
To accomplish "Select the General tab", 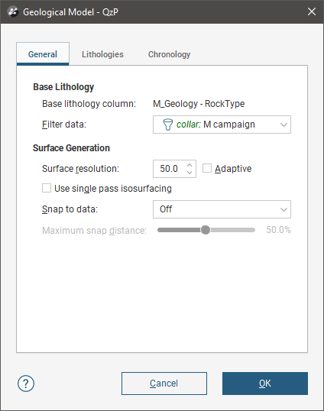I will (x=43, y=54).
